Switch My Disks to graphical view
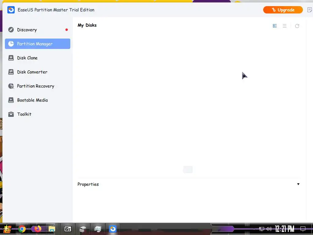Screen dimensions: 313x235 275,26
